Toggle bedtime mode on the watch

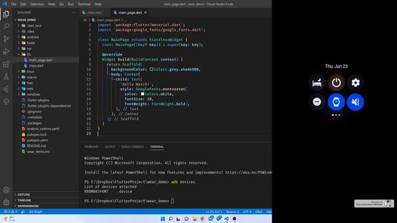click(x=317, y=82)
